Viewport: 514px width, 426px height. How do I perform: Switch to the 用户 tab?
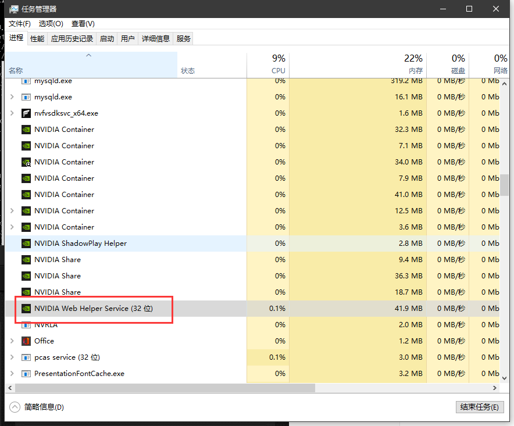click(x=127, y=39)
